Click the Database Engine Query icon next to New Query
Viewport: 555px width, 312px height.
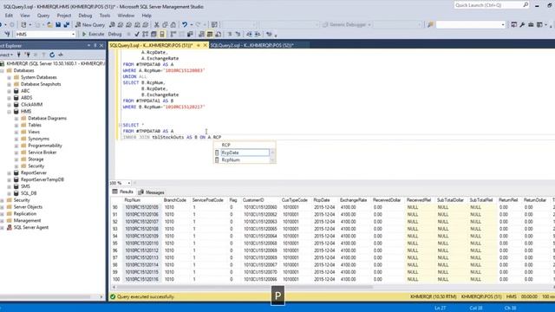pos(112,25)
